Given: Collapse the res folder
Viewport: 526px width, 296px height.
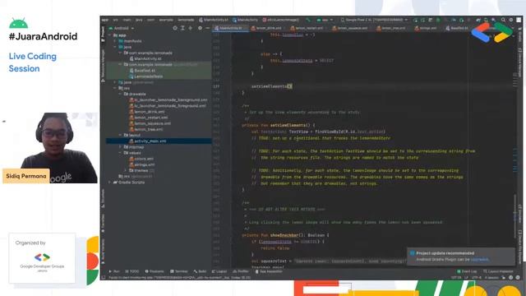Looking at the screenshot, I should click(x=115, y=88).
